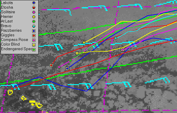The width and height of the screenshot is (177, 113).
Task: Click Endangered Species' green square legend icon
Action: click(34, 50)
